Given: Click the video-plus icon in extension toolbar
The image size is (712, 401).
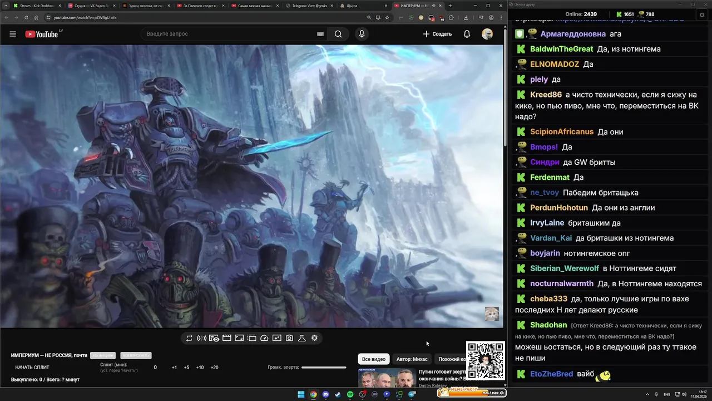Looking at the screenshot, I should click(x=277, y=338).
